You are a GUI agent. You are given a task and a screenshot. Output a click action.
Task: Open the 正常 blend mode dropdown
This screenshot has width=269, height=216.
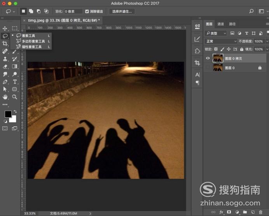[221, 41]
